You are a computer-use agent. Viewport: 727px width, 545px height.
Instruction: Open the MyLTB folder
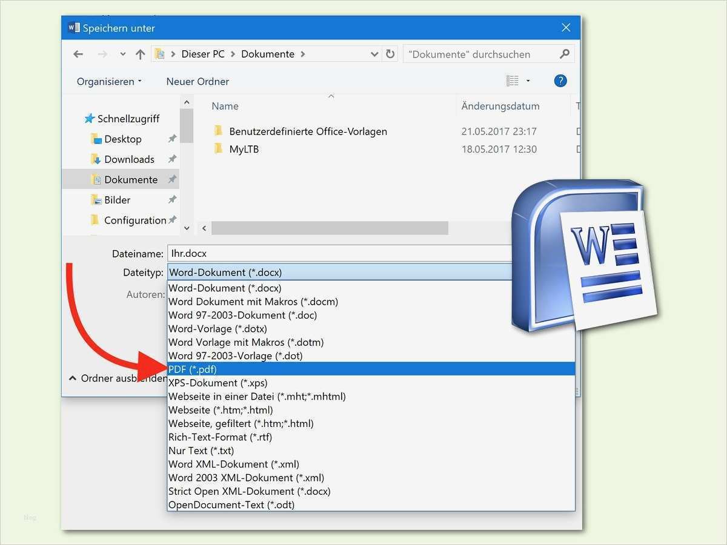[x=246, y=149]
